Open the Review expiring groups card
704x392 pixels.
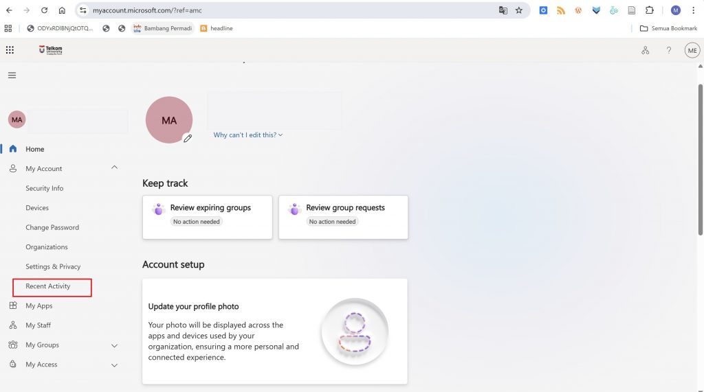click(x=208, y=217)
